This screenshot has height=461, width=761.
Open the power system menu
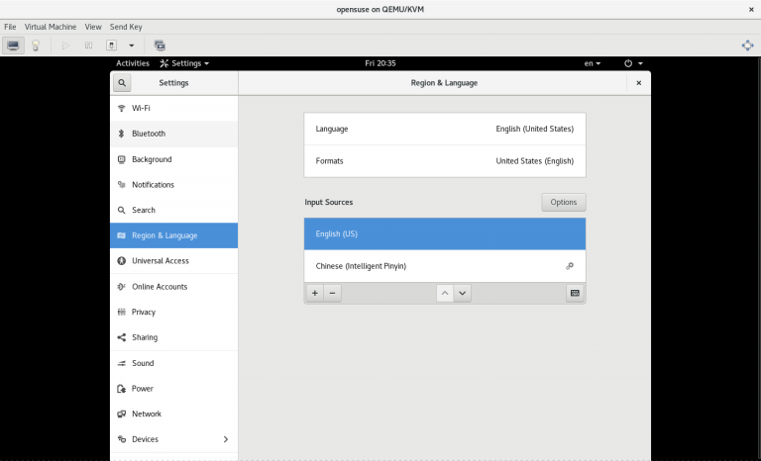633,63
